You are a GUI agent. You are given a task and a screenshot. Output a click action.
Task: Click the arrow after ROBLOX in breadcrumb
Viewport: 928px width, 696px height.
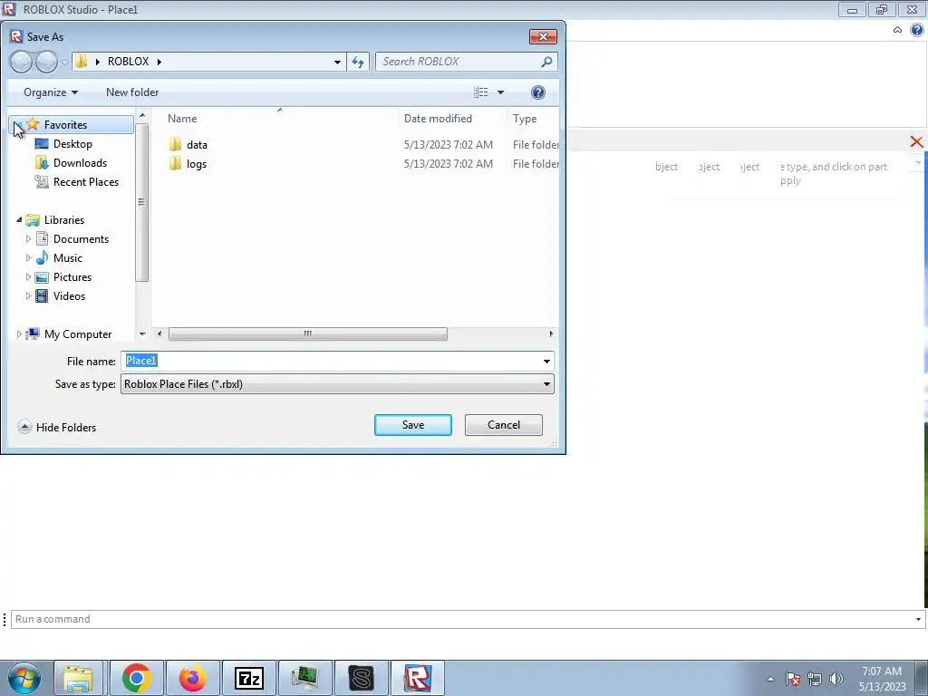pos(159,62)
